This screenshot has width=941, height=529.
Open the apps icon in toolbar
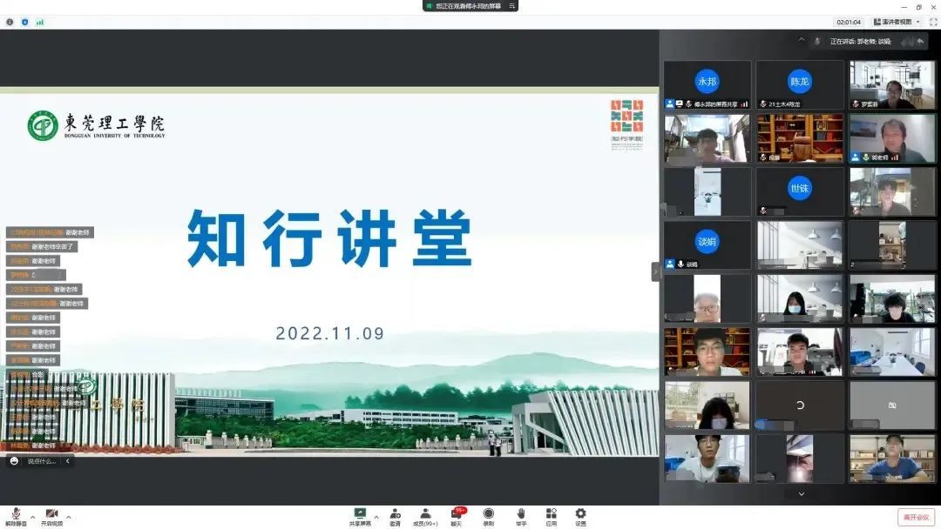pos(551,515)
